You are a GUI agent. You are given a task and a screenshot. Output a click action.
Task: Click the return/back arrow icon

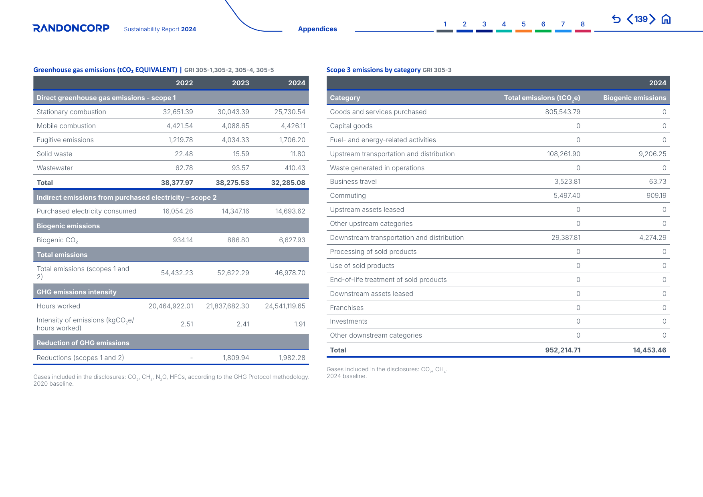[x=616, y=19]
